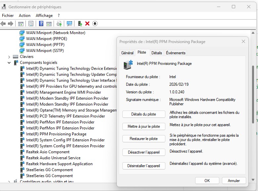Click the show/hide console tree toolbar icon

[x=21, y=24]
